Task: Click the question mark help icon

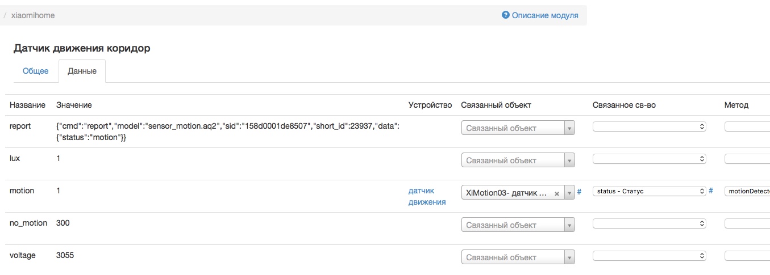Action: pyautogui.click(x=506, y=15)
